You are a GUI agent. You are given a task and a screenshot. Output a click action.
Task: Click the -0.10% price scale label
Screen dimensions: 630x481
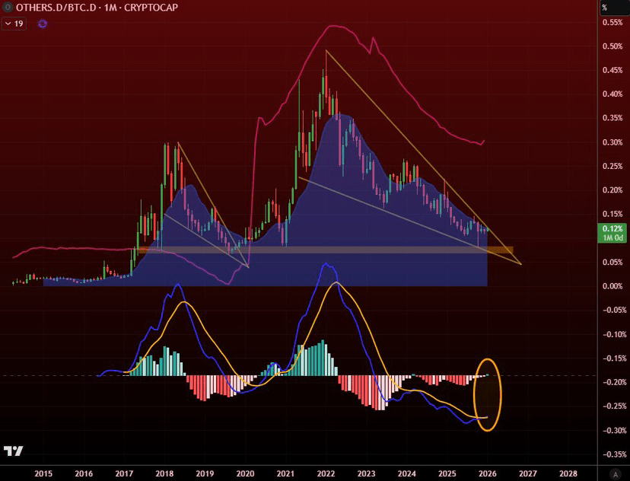(614, 334)
